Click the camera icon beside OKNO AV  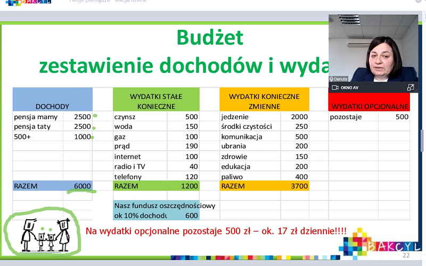click(x=335, y=87)
